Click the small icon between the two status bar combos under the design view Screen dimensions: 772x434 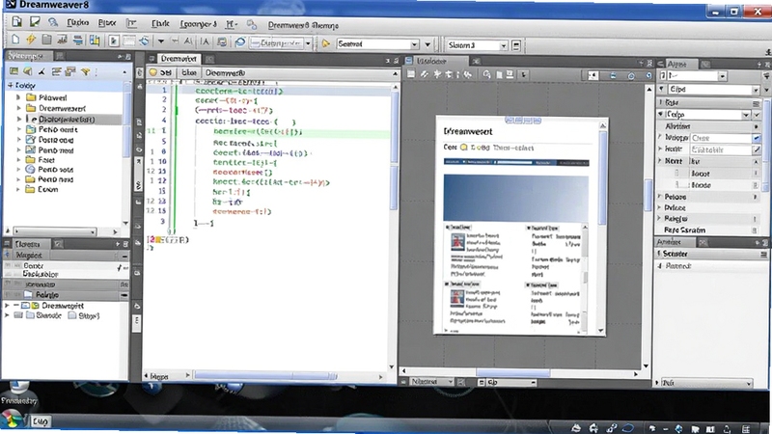click(x=461, y=382)
